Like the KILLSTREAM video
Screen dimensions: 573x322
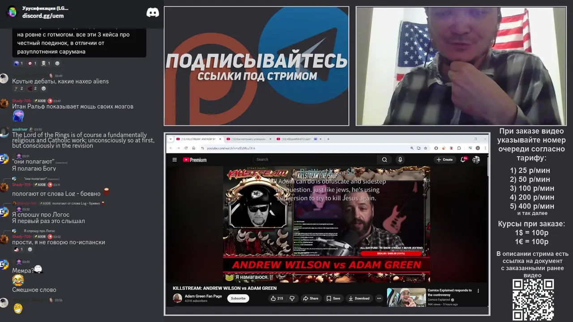pyautogui.click(x=276, y=298)
